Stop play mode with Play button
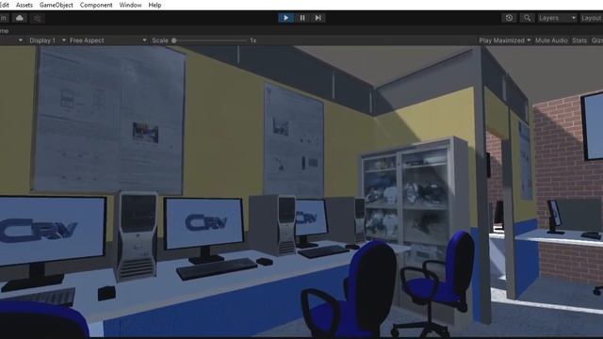Viewport: 603px width, 339px height. [285, 18]
